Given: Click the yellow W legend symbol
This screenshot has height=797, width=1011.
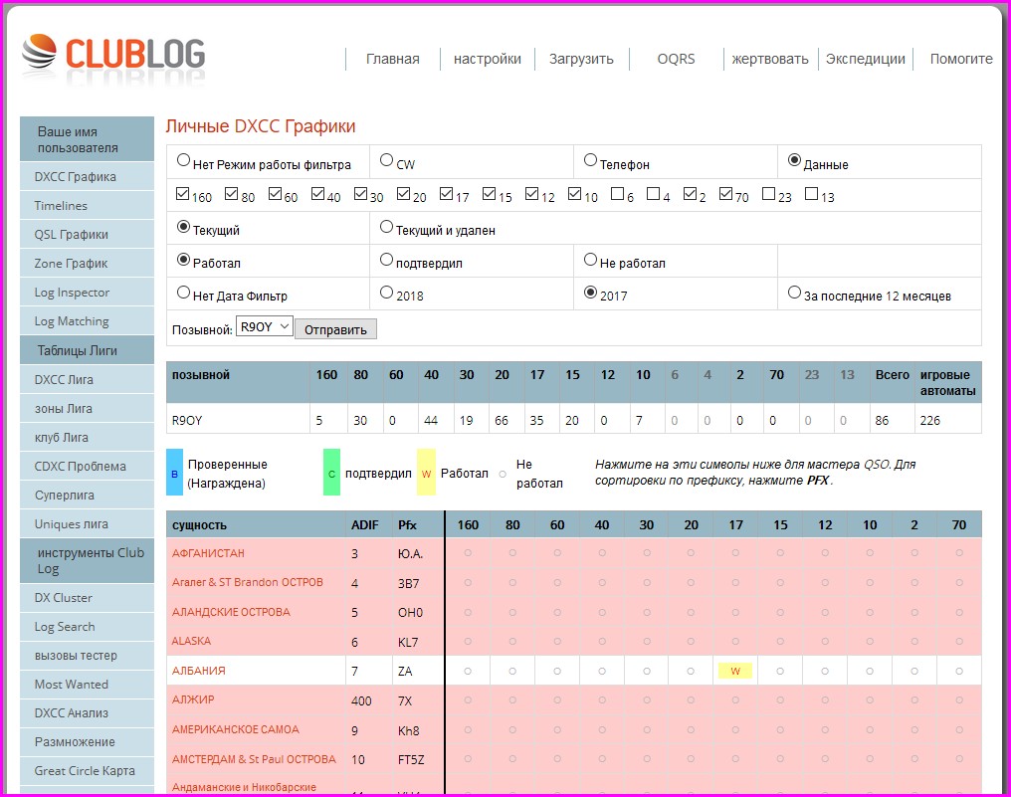Looking at the screenshot, I should (426, 474).
